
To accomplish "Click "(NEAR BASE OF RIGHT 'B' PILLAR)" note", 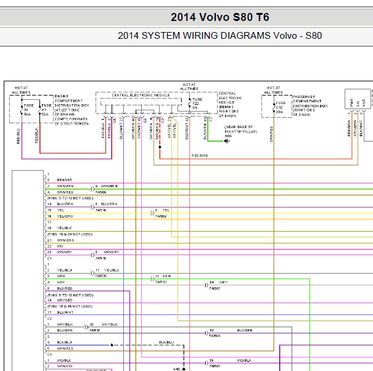I will click(x=240, y=129).
